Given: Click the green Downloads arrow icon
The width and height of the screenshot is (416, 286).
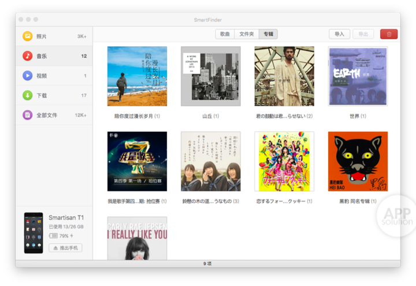Looking at the screenshot, I should pos(27,95).
